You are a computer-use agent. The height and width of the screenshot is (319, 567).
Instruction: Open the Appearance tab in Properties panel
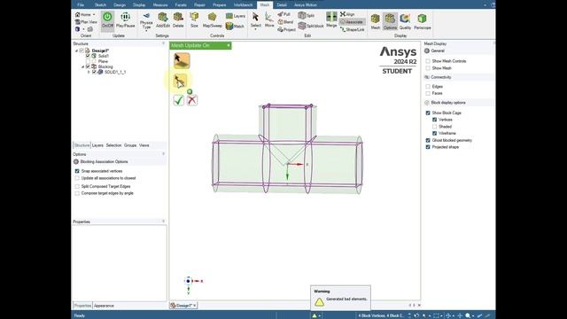point(104,306)
